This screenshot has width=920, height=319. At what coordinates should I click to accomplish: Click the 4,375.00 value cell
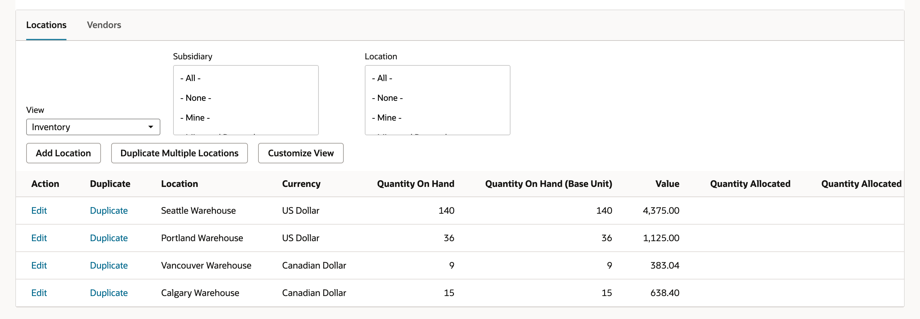coord(661,211)
